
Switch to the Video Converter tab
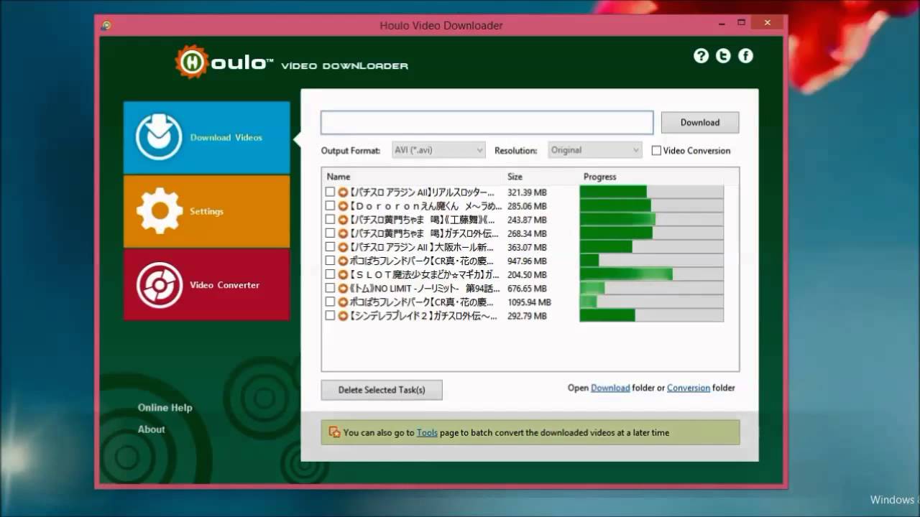coord(206,284)
